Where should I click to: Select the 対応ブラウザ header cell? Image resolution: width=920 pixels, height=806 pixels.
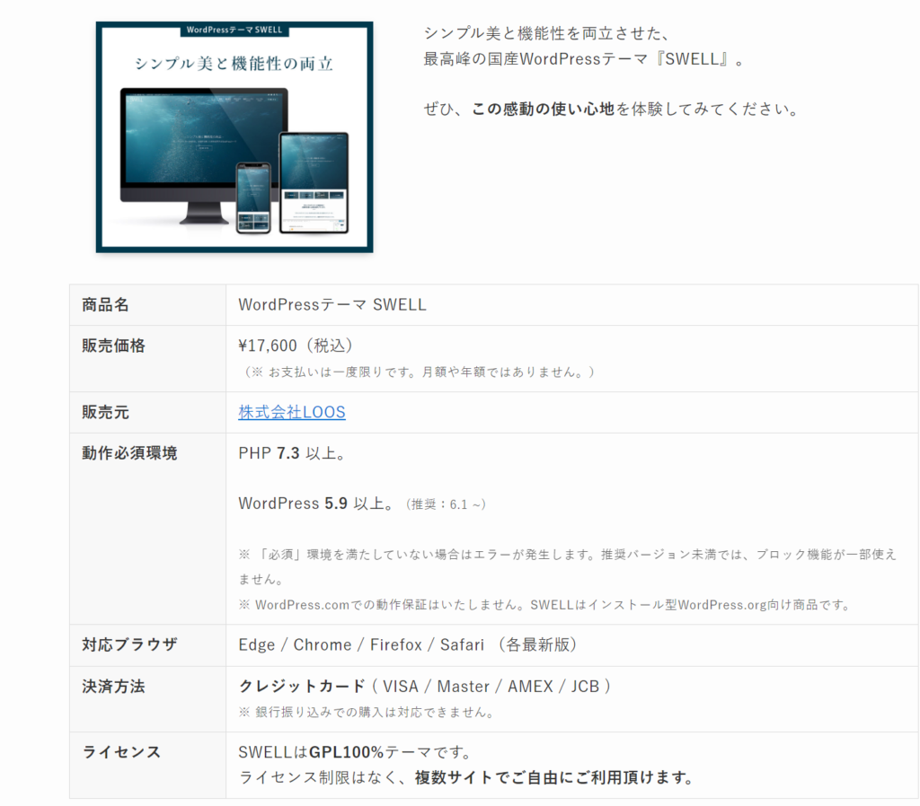(x=148, y=645)
